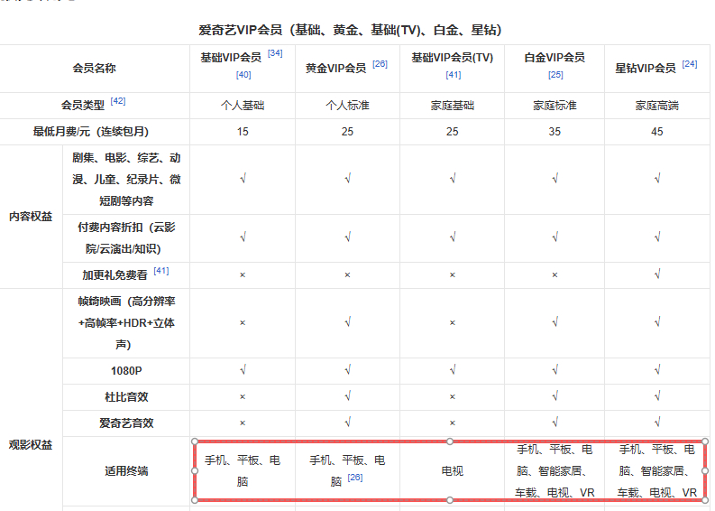This screenshot has height=511, width=715.
Task: Click the 家庭基础 cell
Action: tap(453, 106)
